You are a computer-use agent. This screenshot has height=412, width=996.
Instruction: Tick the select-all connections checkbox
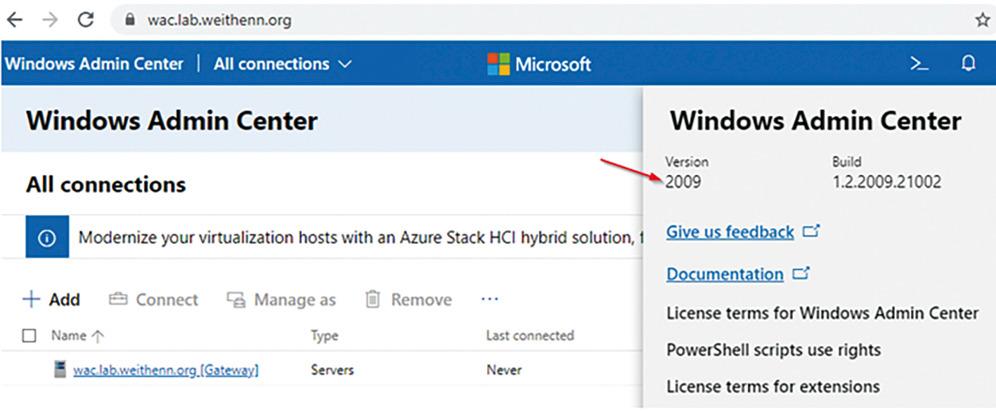pyautogui.click(x=30, y=336)
